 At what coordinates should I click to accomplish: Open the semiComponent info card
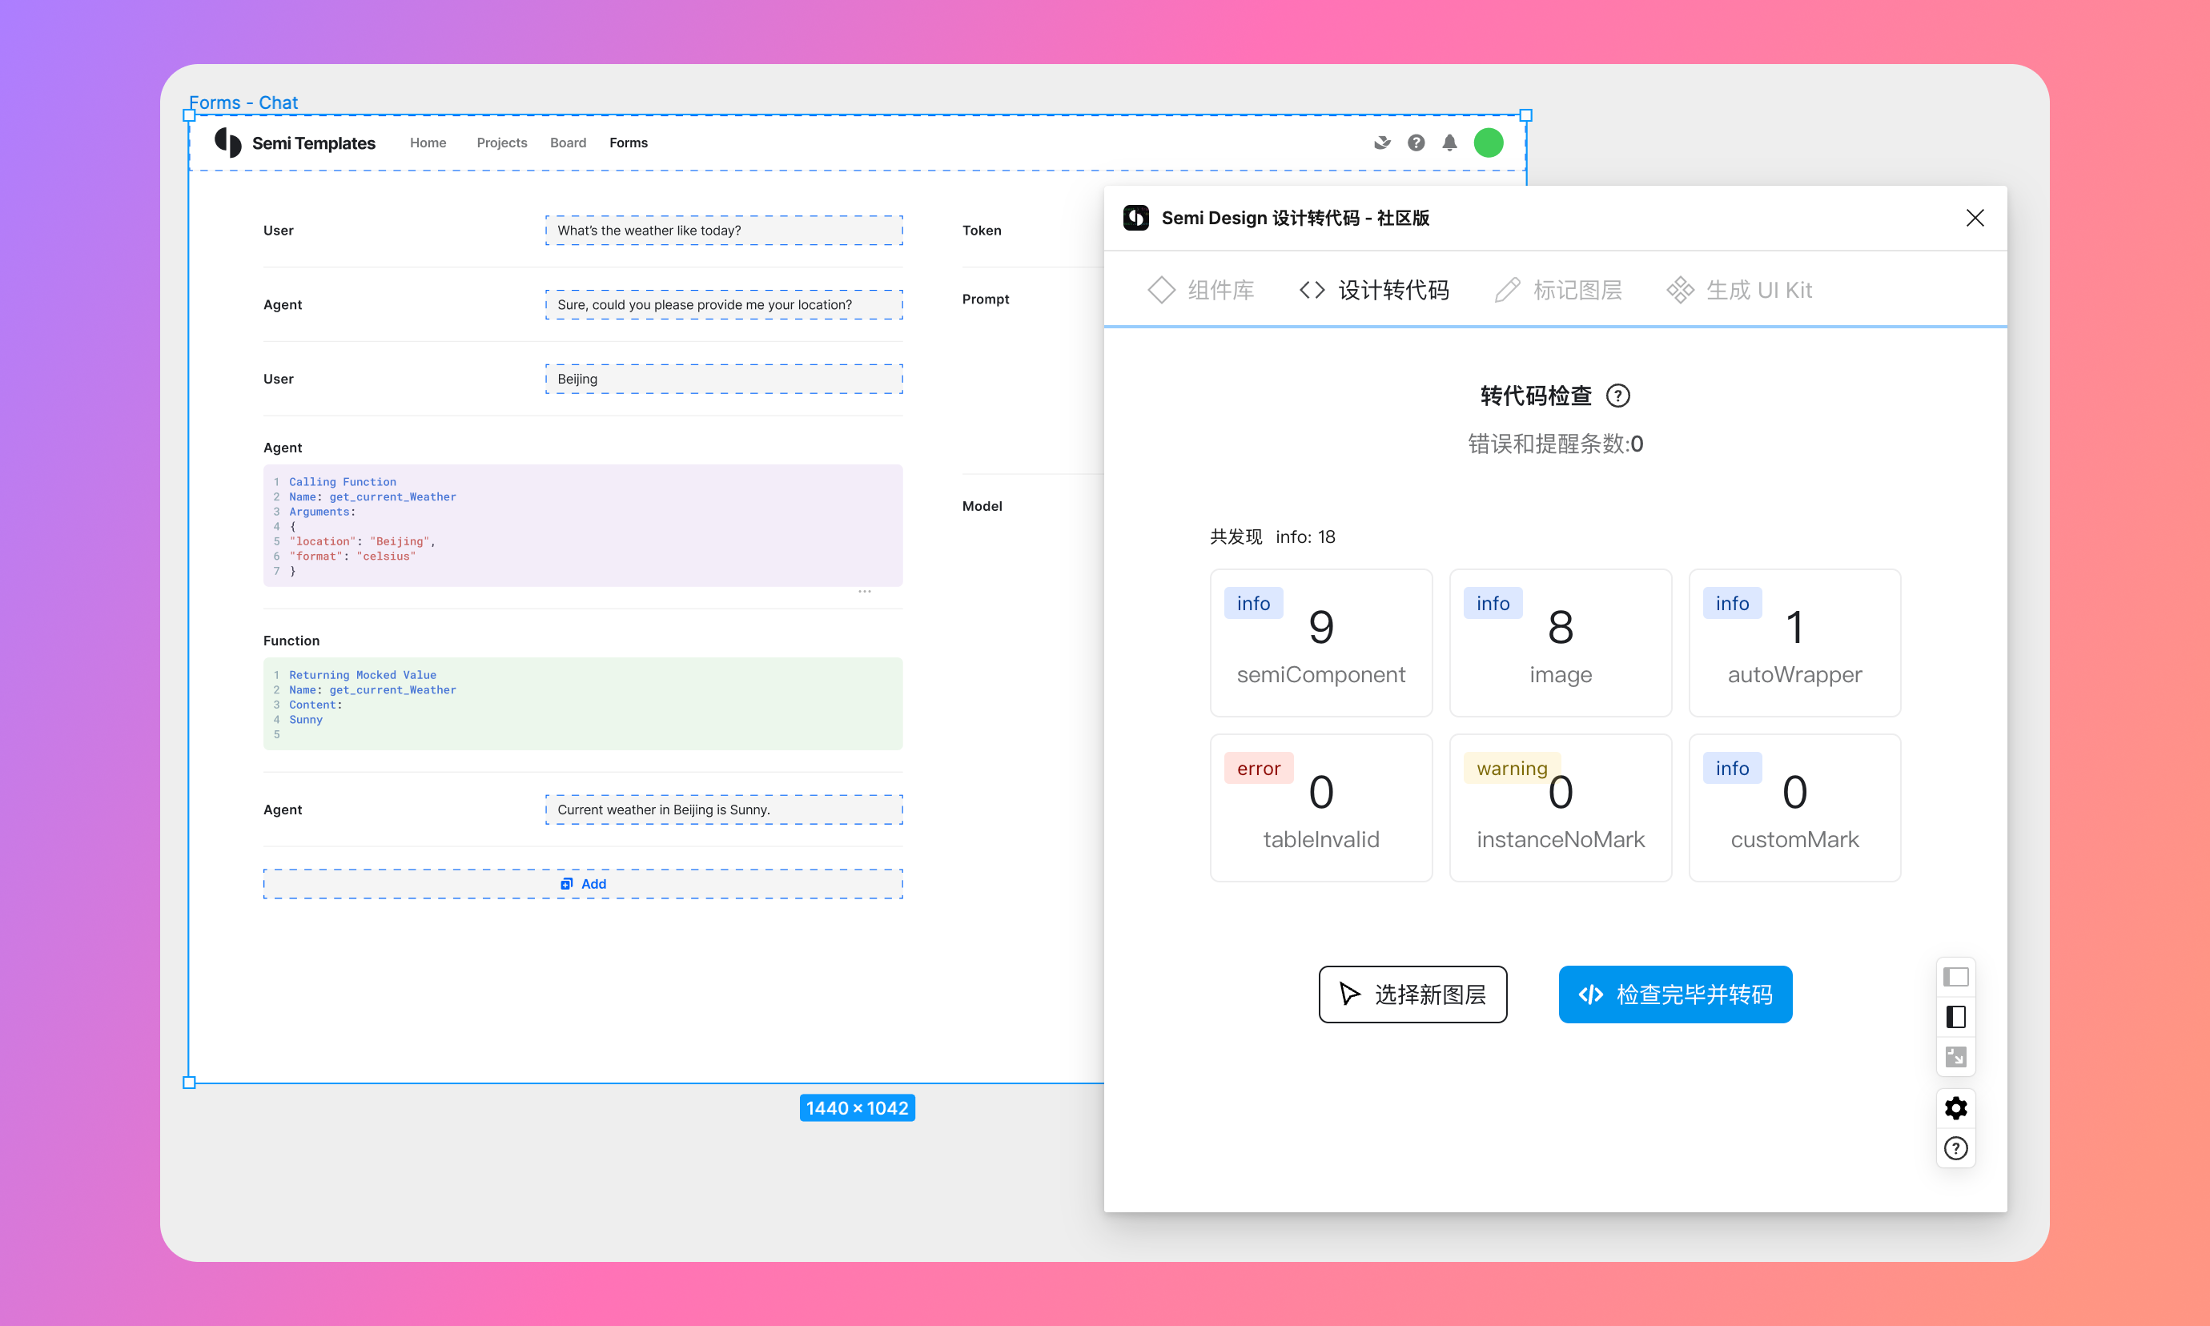pyautogui.click(x=1320, y=642)
